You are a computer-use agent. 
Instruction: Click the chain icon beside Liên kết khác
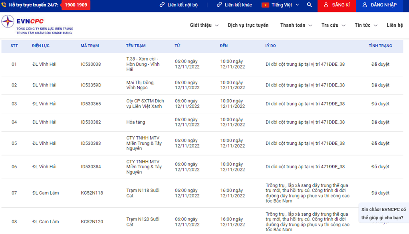pos(219,5)
